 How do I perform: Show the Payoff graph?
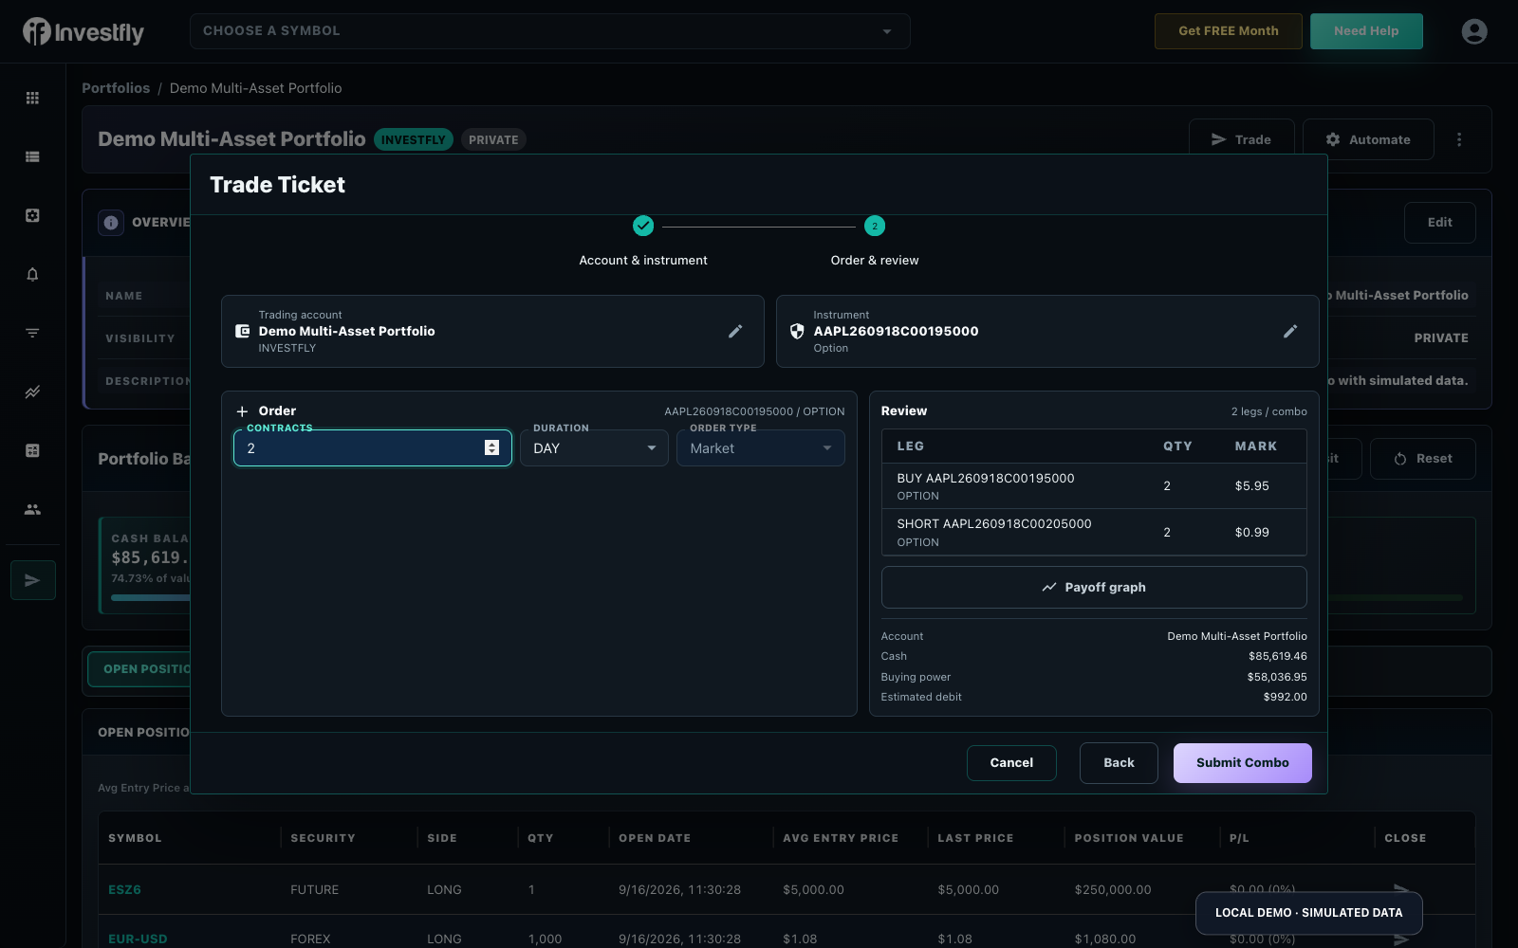click(x=1094, y=588)
